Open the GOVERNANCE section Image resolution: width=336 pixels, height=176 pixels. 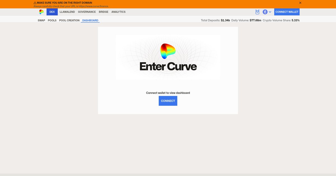point(87,12)
